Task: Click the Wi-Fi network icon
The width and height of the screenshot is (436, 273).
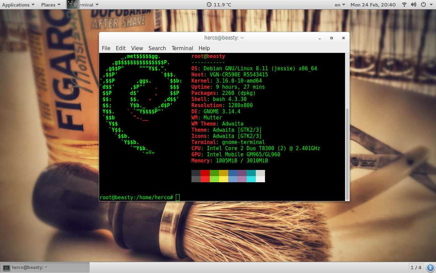Action: coord(404,5)
